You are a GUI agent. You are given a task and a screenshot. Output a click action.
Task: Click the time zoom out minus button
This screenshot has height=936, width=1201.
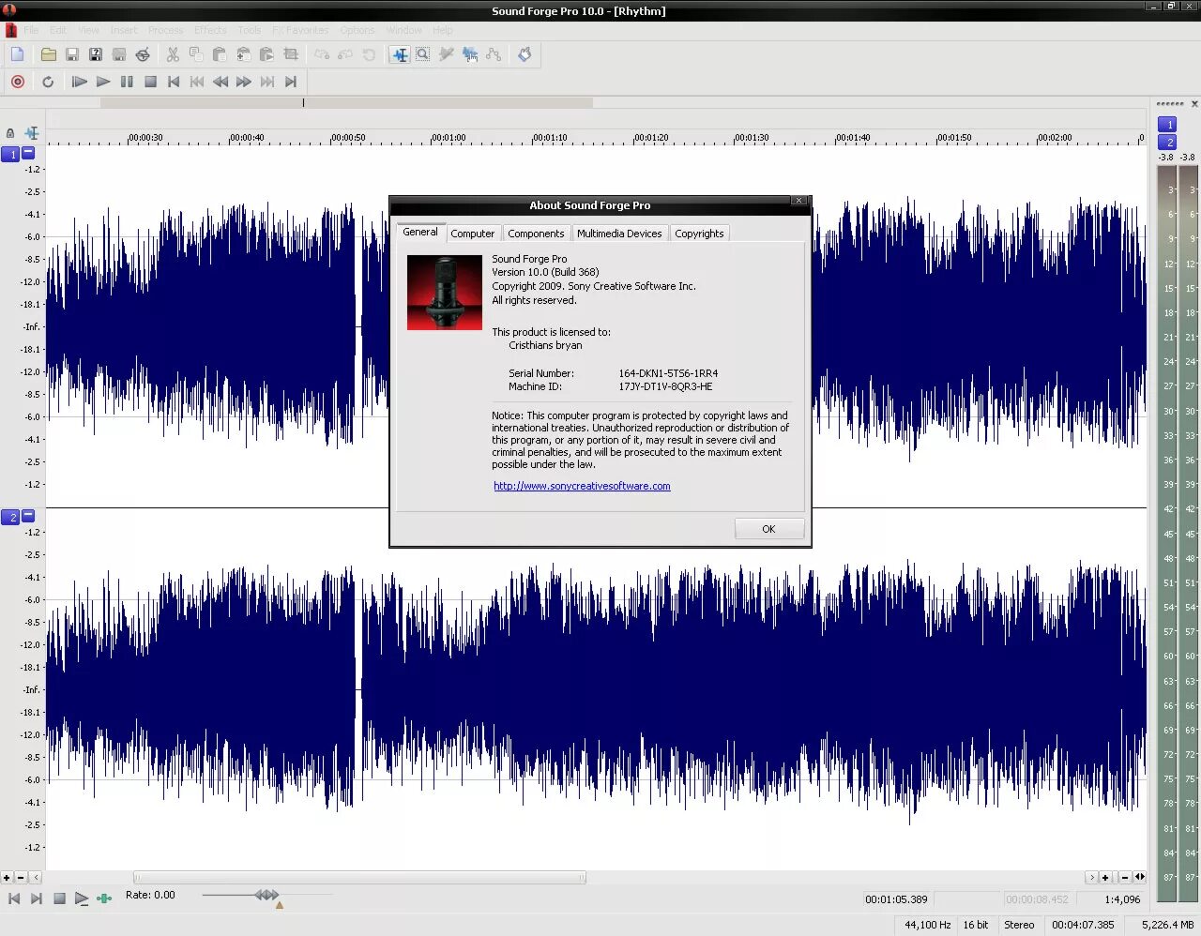pos(1124,878)
